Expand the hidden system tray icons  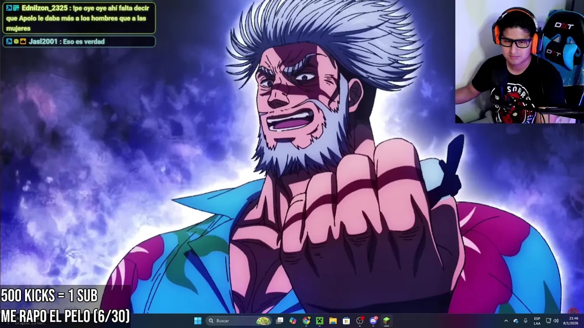(x=506, y=321)
